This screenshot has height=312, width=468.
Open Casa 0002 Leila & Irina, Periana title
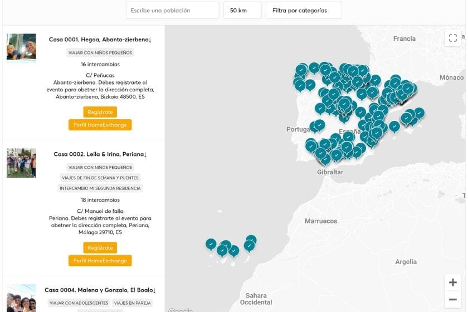pyautogui.click(x=100, y=154)
